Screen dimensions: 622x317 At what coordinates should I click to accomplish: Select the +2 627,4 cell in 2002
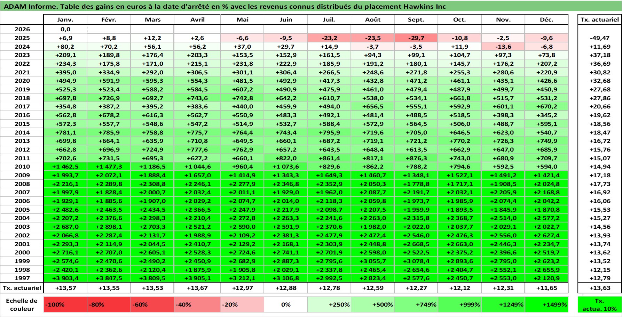[546, 235]
